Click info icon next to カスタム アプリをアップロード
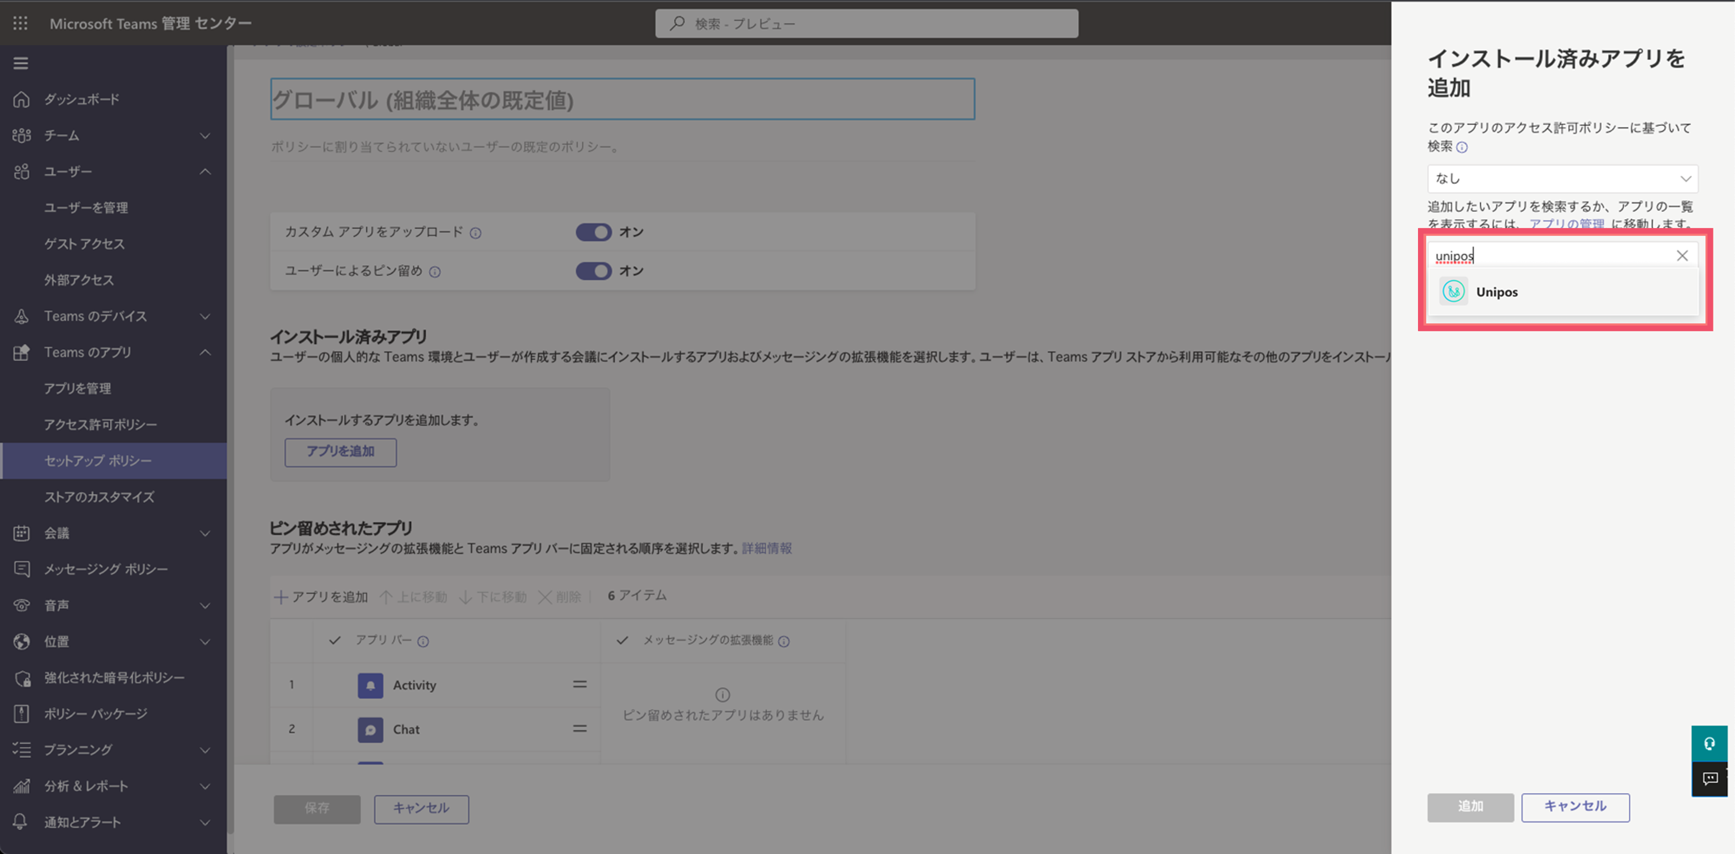 click(x=476, y=233)
